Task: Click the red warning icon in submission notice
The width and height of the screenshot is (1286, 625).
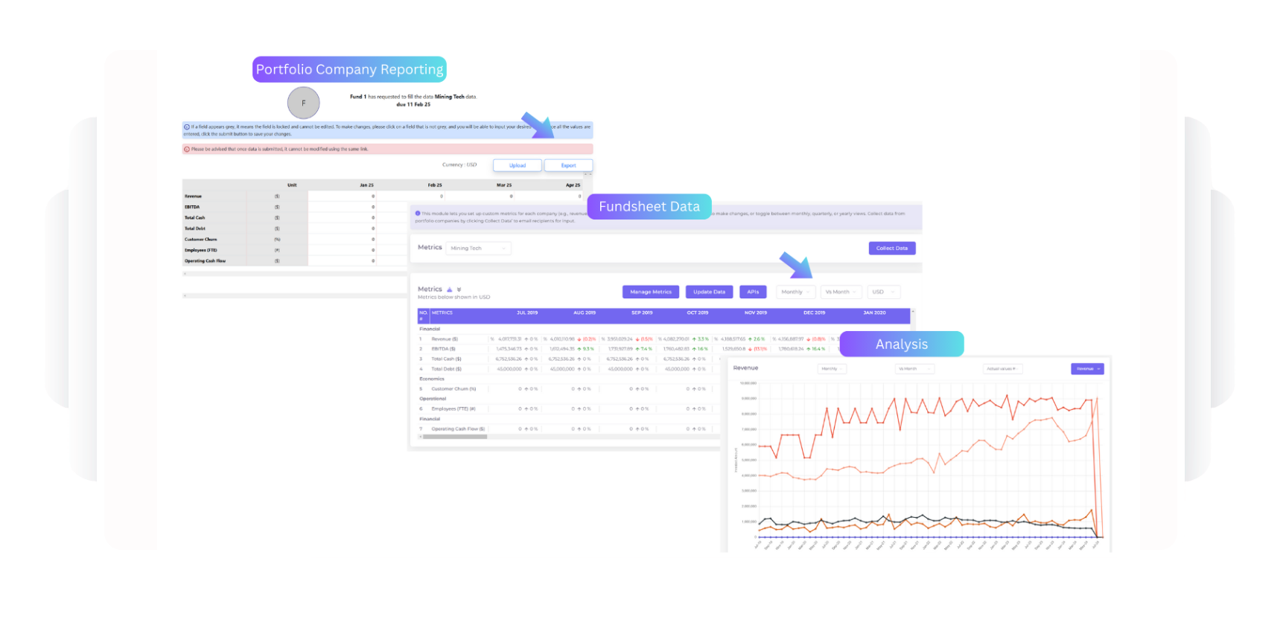Action: [x=187, y=150]
